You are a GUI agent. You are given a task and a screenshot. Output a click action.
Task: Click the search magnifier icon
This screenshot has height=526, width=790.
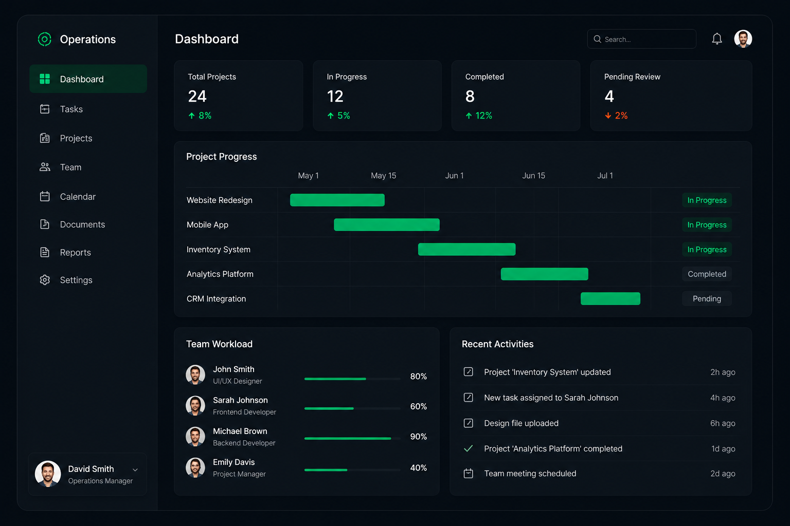(x=597, y=39)
